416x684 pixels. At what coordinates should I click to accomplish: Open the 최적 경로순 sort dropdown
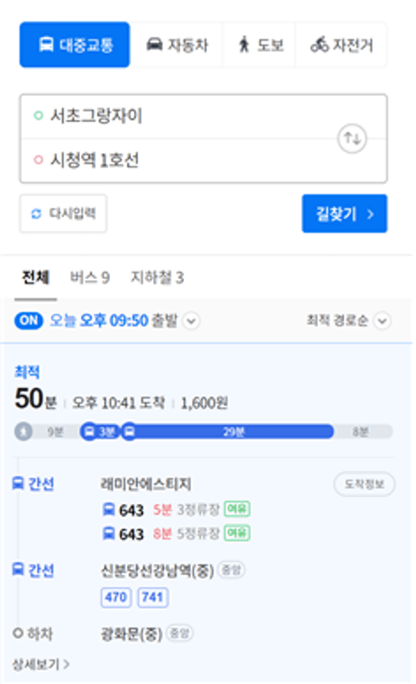(383, 321)
